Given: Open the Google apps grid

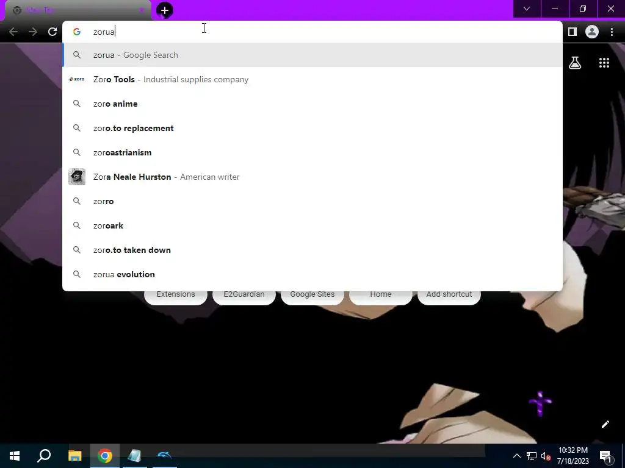Looking at the screenshot, I should click(x=604, y=63).
